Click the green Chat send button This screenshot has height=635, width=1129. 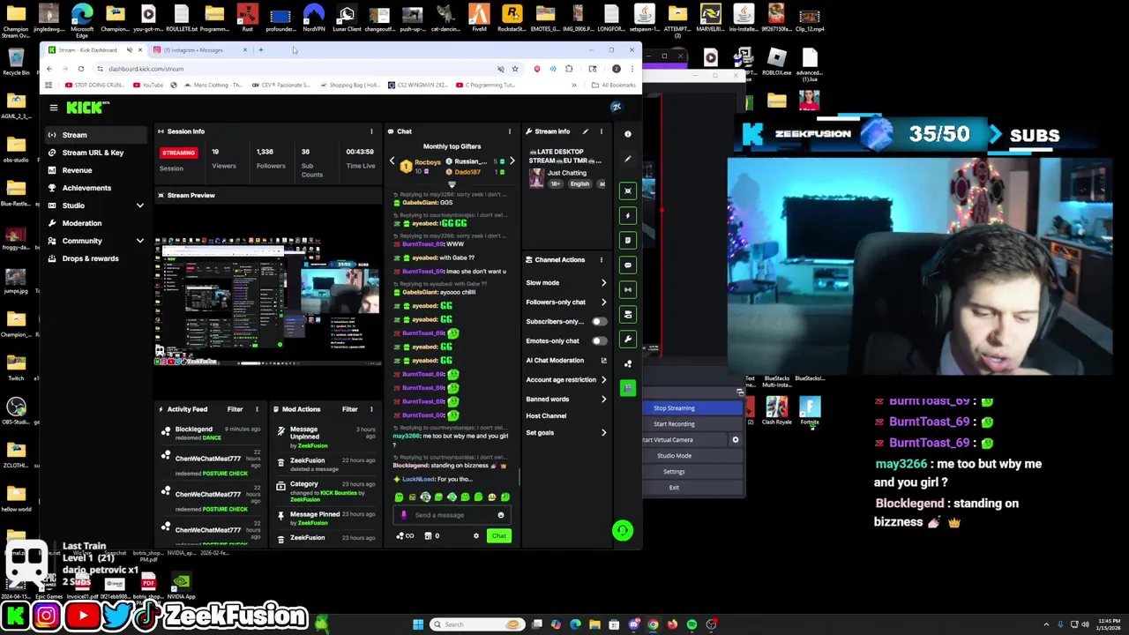pos(499,536)
